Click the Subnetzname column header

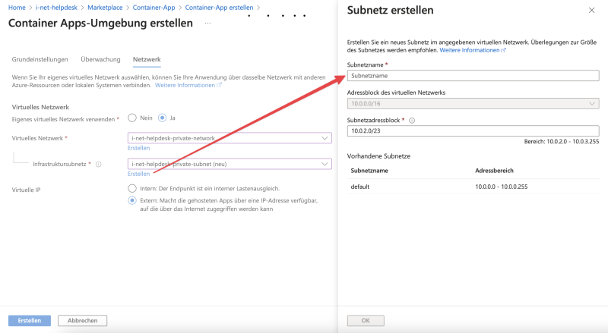[x=369, y=171]
